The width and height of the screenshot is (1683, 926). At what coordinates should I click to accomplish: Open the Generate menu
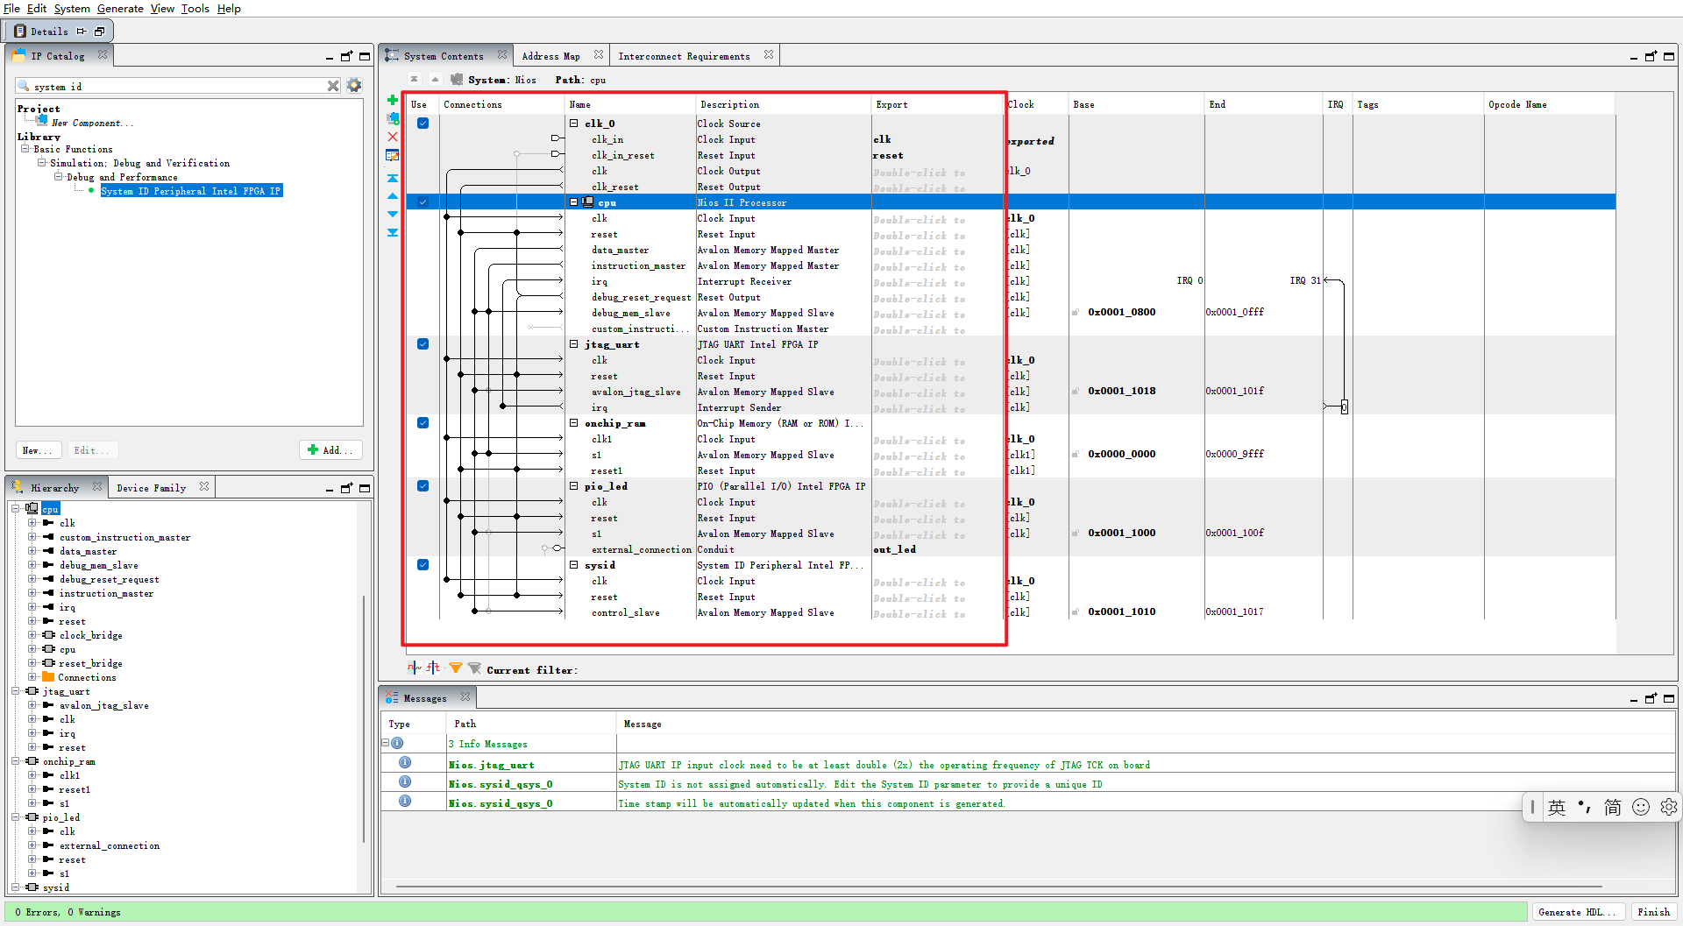(x=120, y=8)
